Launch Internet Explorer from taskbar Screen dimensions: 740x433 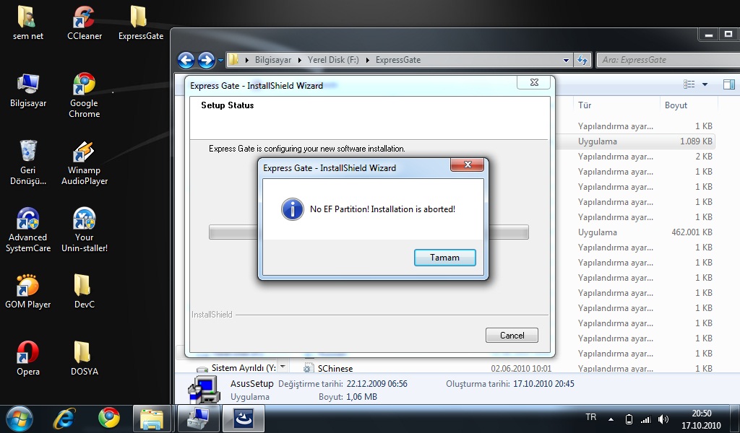64,419
